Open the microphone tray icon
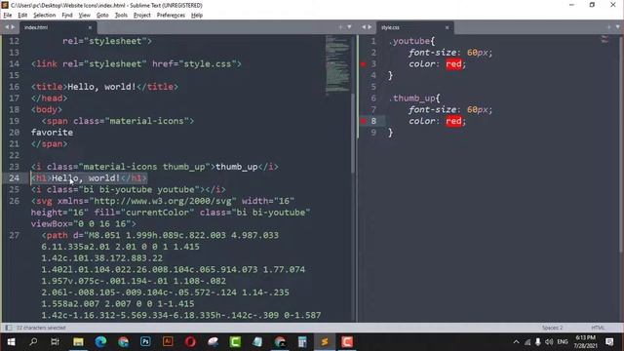The width and height of the screenshot is (624, 351). tap(537, 342)
